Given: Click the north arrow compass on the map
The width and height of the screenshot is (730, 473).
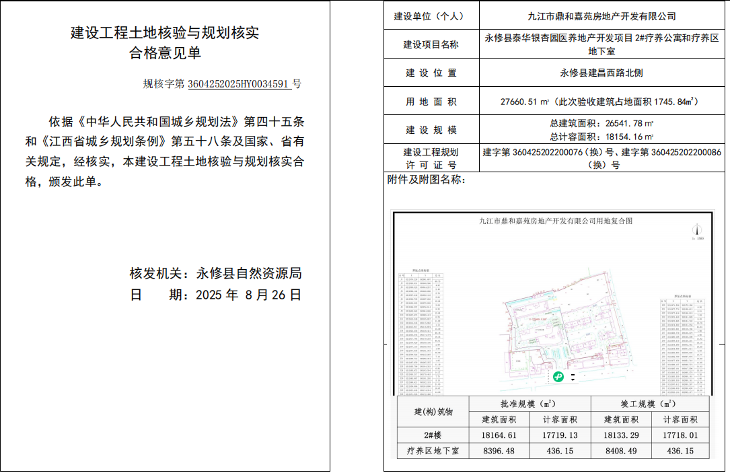Looking at the screenshot, I should point(697,231).
